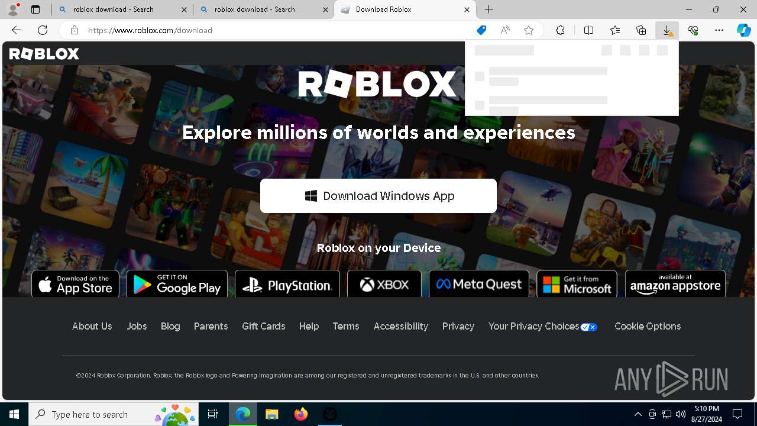The image size is (757, 426).
Task: Close the Downloads flyout via toolbar icon
Action: click(x=667, y=30)
